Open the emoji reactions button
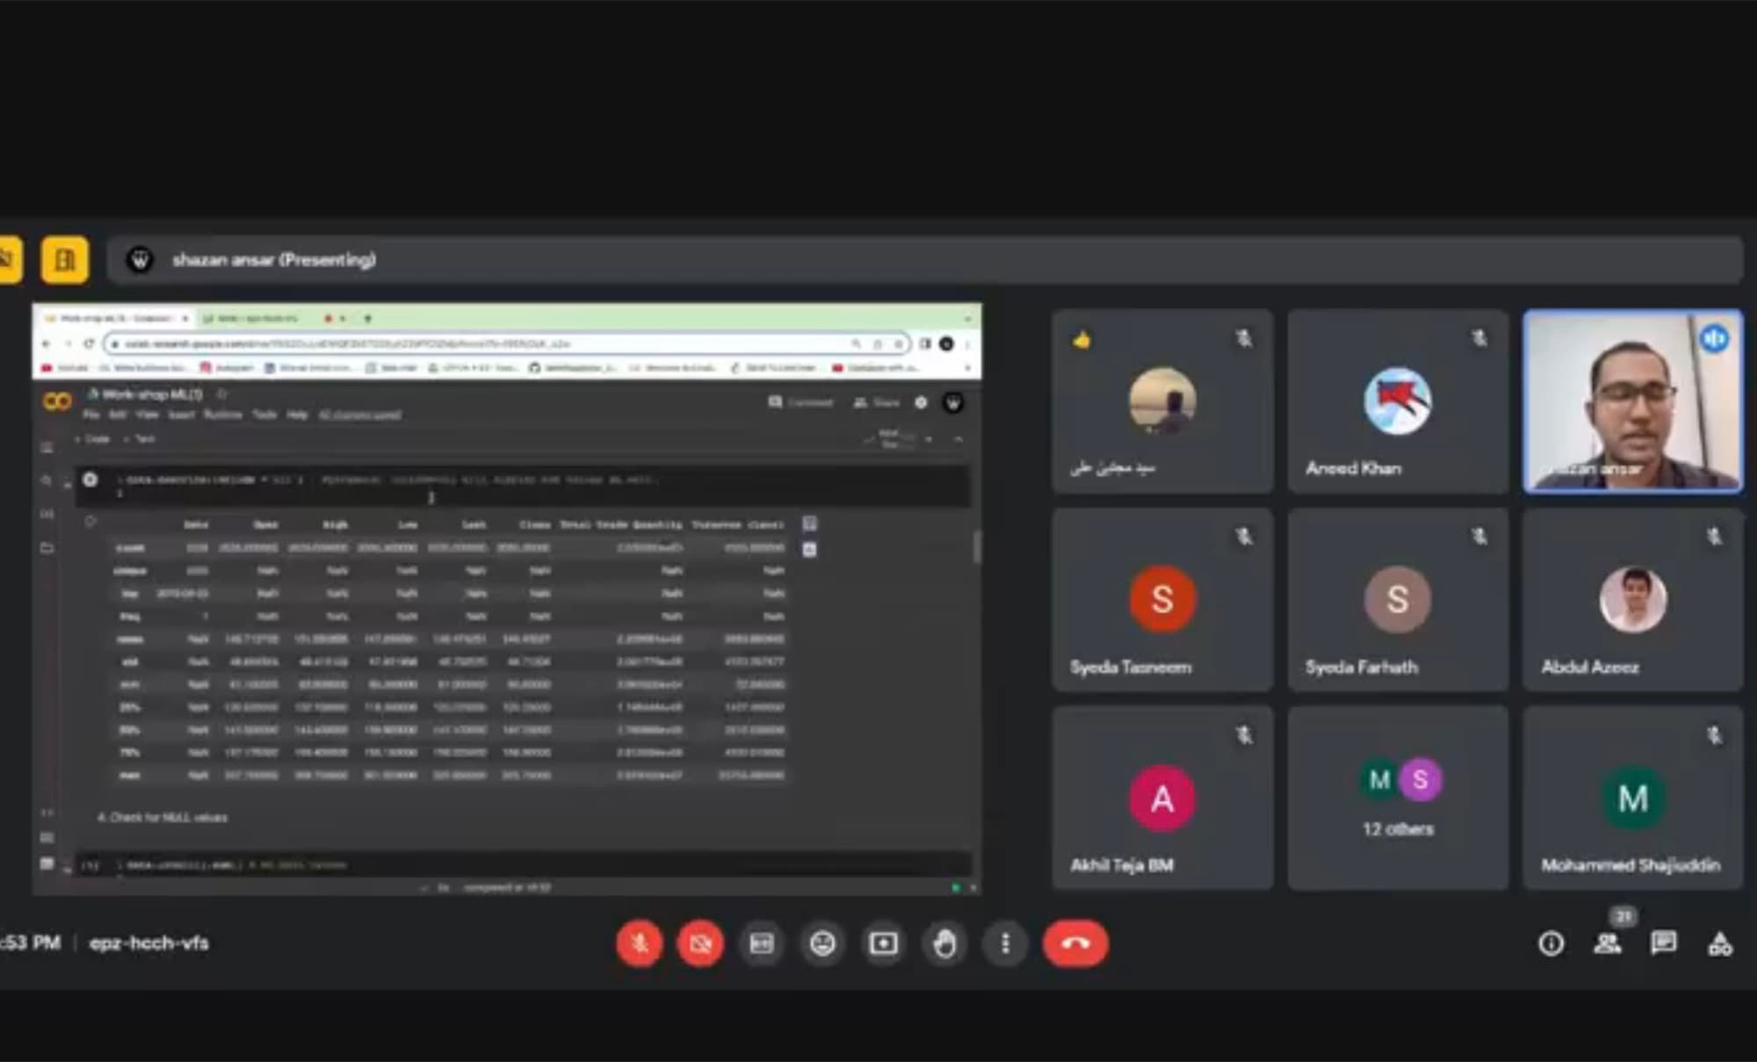The image size is (1757, 1062). [822, 943]
